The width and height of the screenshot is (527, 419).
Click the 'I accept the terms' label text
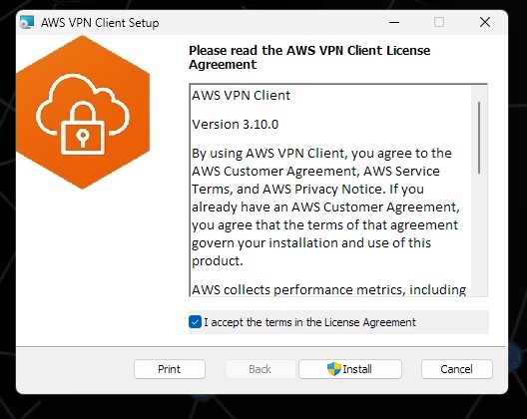click(309, 322)
